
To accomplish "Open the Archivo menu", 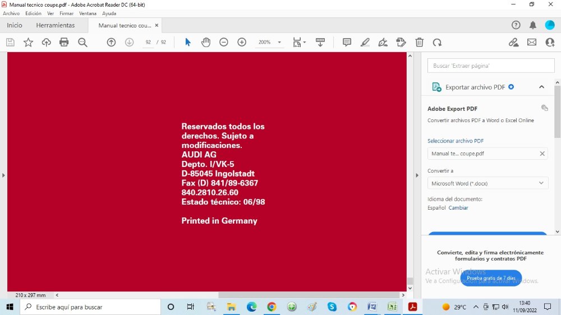I will 11,13.
